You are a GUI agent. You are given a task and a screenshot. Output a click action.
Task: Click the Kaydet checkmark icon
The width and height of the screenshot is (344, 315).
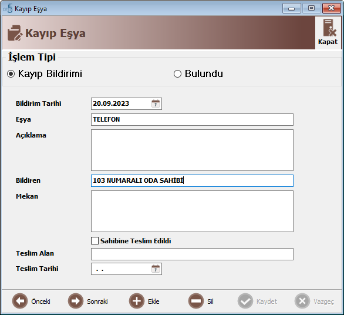[245, 301]
